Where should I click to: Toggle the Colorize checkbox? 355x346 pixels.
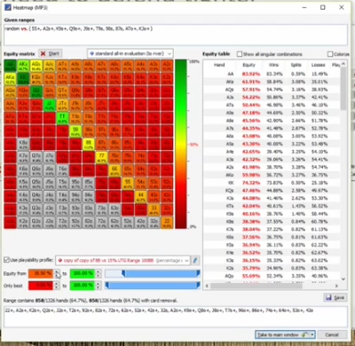click(x=330, y=54)
